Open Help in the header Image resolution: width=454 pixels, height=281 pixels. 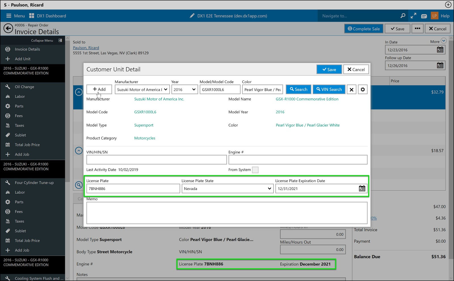coord(445,16)
